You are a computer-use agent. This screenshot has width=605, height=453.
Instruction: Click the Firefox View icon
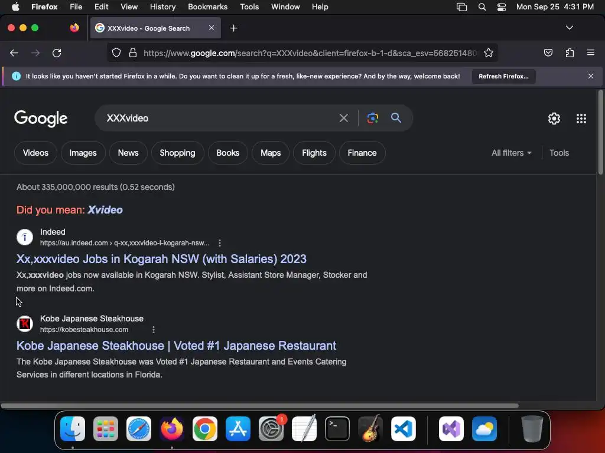(x=74, y=28)
